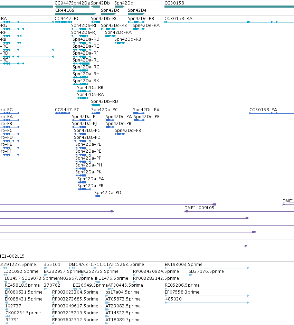Select EST RP003283142.5prime
This screenshot has height=325, width=294.
pos(134,282)
